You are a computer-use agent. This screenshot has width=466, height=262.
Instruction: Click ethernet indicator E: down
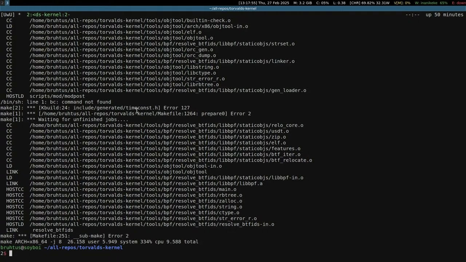pos(459,3)
